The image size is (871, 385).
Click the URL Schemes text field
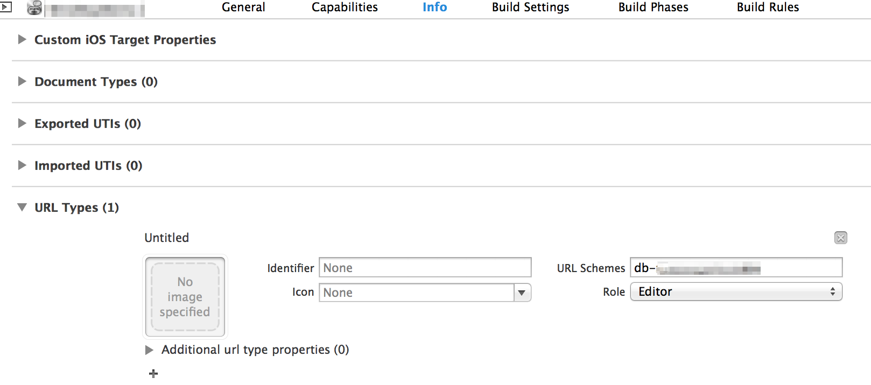[x=736, y=268]
